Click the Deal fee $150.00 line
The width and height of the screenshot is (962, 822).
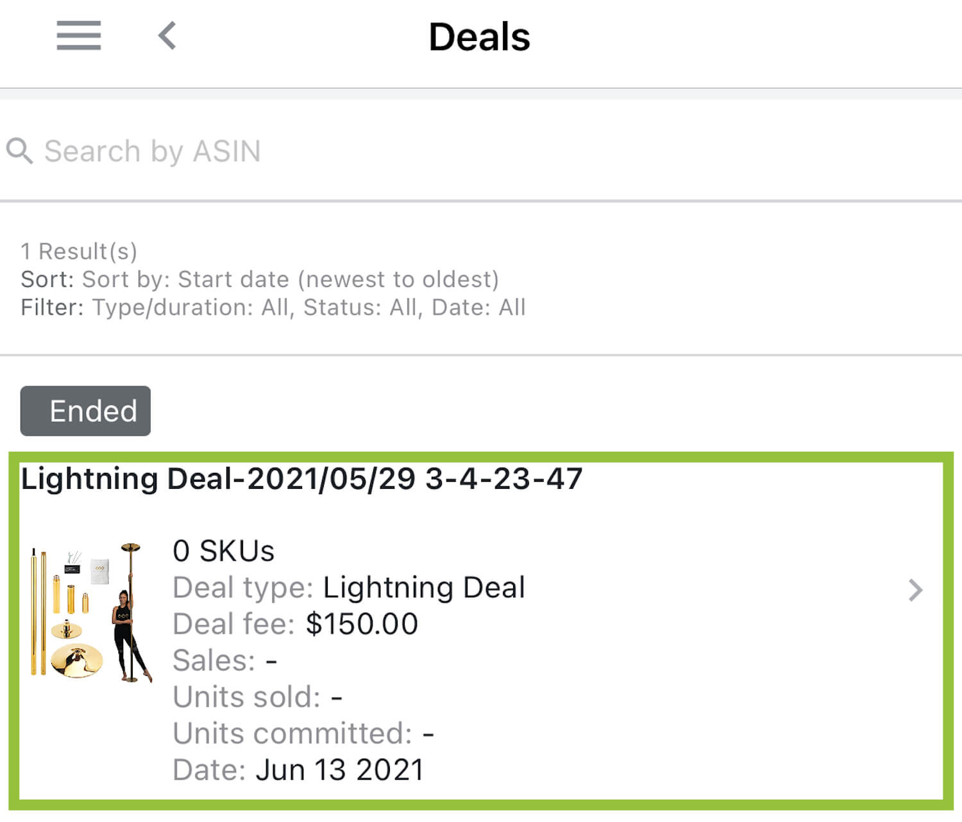click(295, 624)
